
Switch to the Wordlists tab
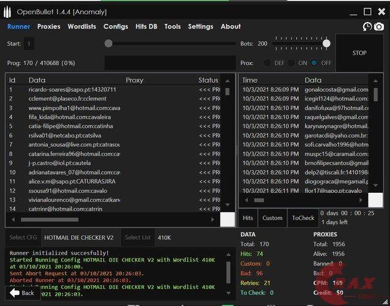coord(81,26)
